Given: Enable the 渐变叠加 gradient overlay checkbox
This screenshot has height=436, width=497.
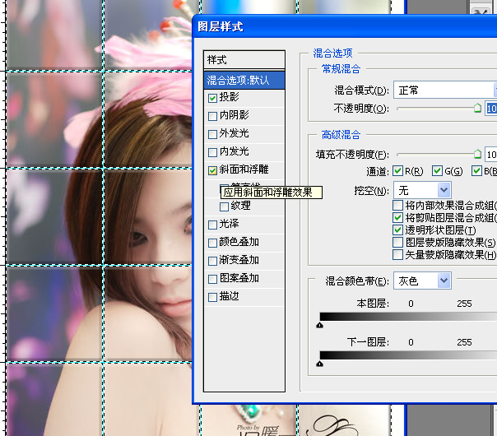Looking at the screenshot, I should click(x=212, y=261).
